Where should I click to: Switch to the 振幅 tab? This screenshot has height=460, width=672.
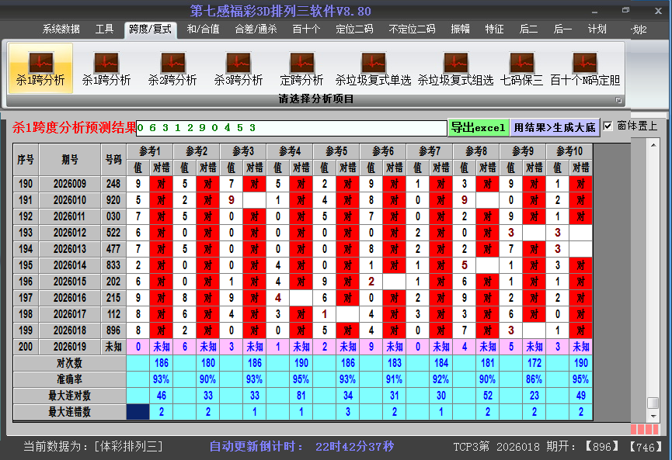(461, 29)
